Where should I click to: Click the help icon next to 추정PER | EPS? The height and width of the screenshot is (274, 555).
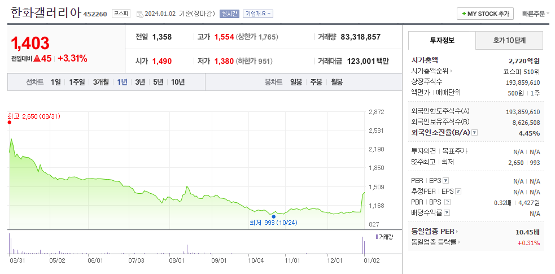tap(458, 192)
